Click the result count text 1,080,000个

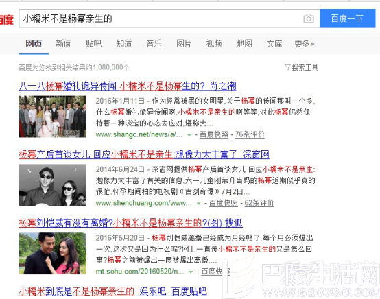click(x=111, y=67)
